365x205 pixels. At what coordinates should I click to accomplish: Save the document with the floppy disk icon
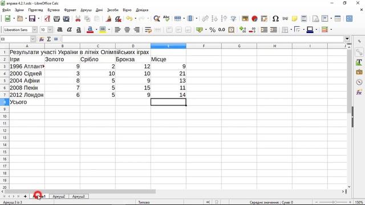point(32,19)
